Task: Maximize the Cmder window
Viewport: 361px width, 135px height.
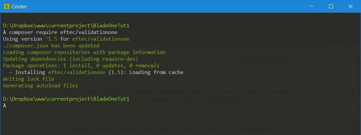Action: coord(331,6)
